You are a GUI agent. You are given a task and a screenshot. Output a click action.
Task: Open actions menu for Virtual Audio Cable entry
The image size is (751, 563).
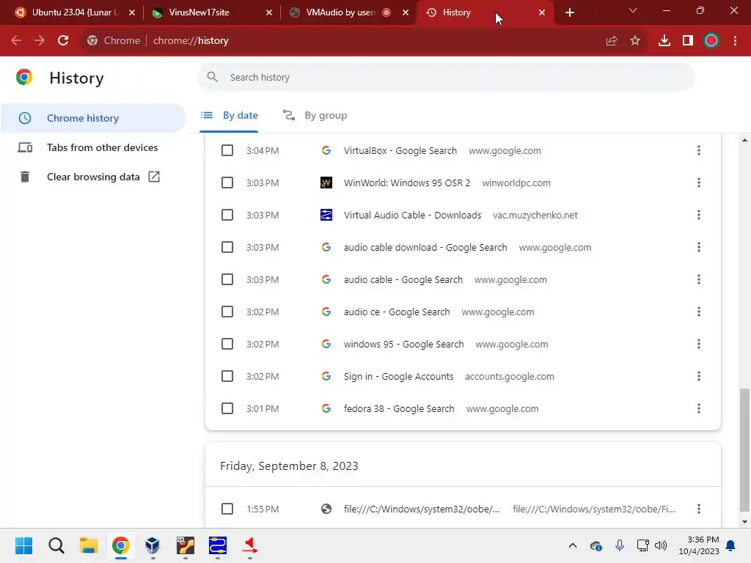pos(699,215)
